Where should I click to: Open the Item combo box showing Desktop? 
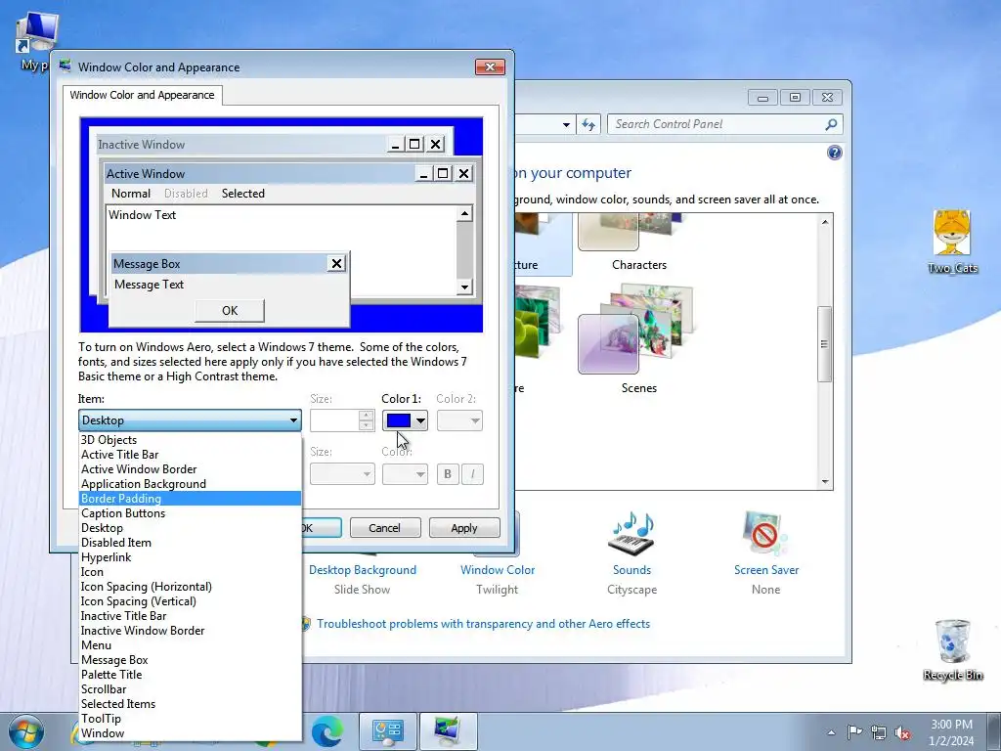click(x=190, y=420)
